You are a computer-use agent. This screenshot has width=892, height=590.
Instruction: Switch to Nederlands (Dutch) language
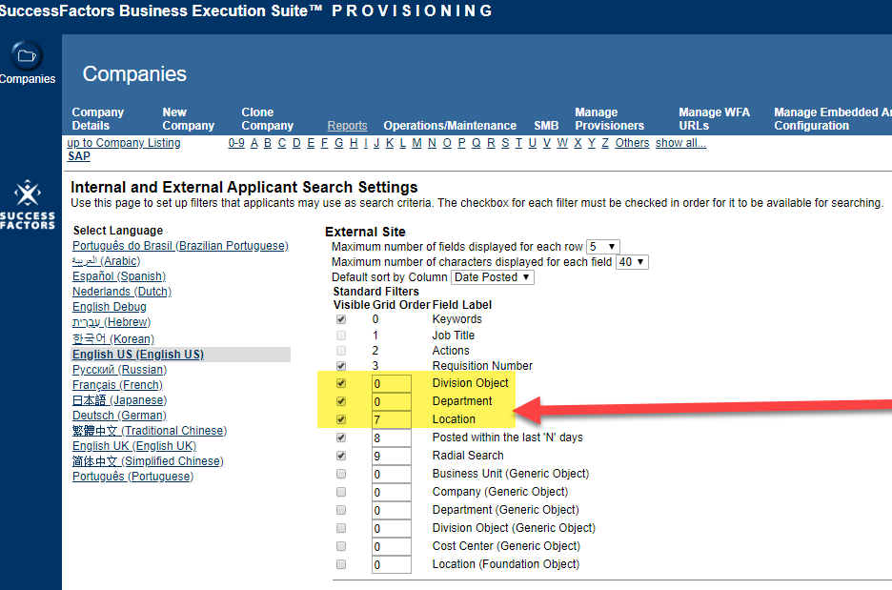point(122,292)
